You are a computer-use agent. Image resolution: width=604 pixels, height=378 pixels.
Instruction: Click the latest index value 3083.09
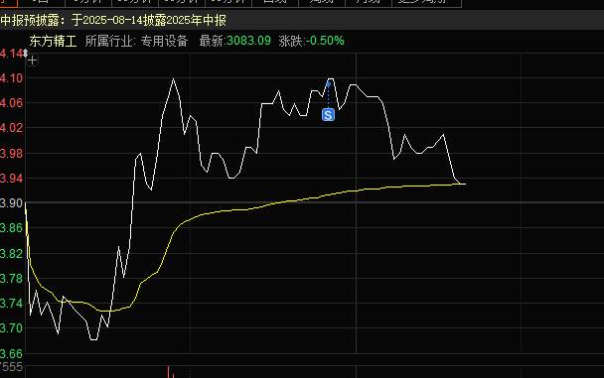(x=248, y=41)
